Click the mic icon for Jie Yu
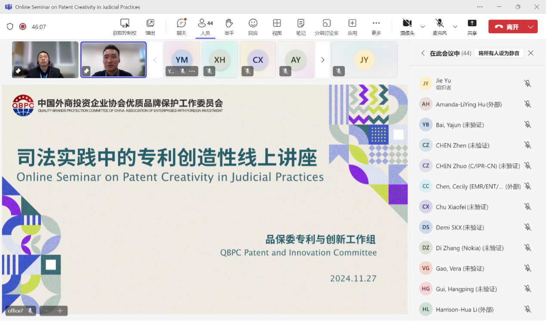The height and width of the screenshot is (322, 548). pos(528,84)
